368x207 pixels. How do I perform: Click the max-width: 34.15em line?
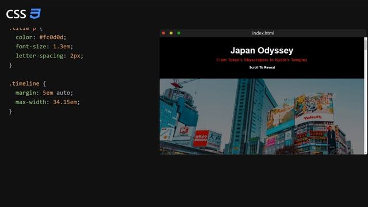[x=48, y=102]
